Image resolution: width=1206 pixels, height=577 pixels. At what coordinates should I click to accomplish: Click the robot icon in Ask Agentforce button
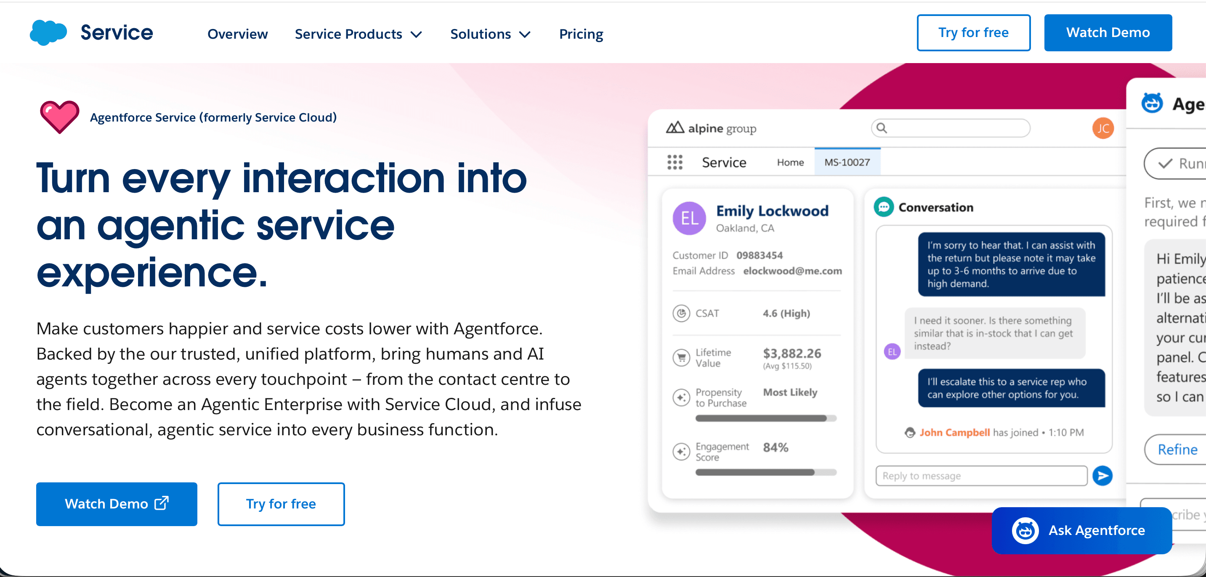pos(1025,531)
